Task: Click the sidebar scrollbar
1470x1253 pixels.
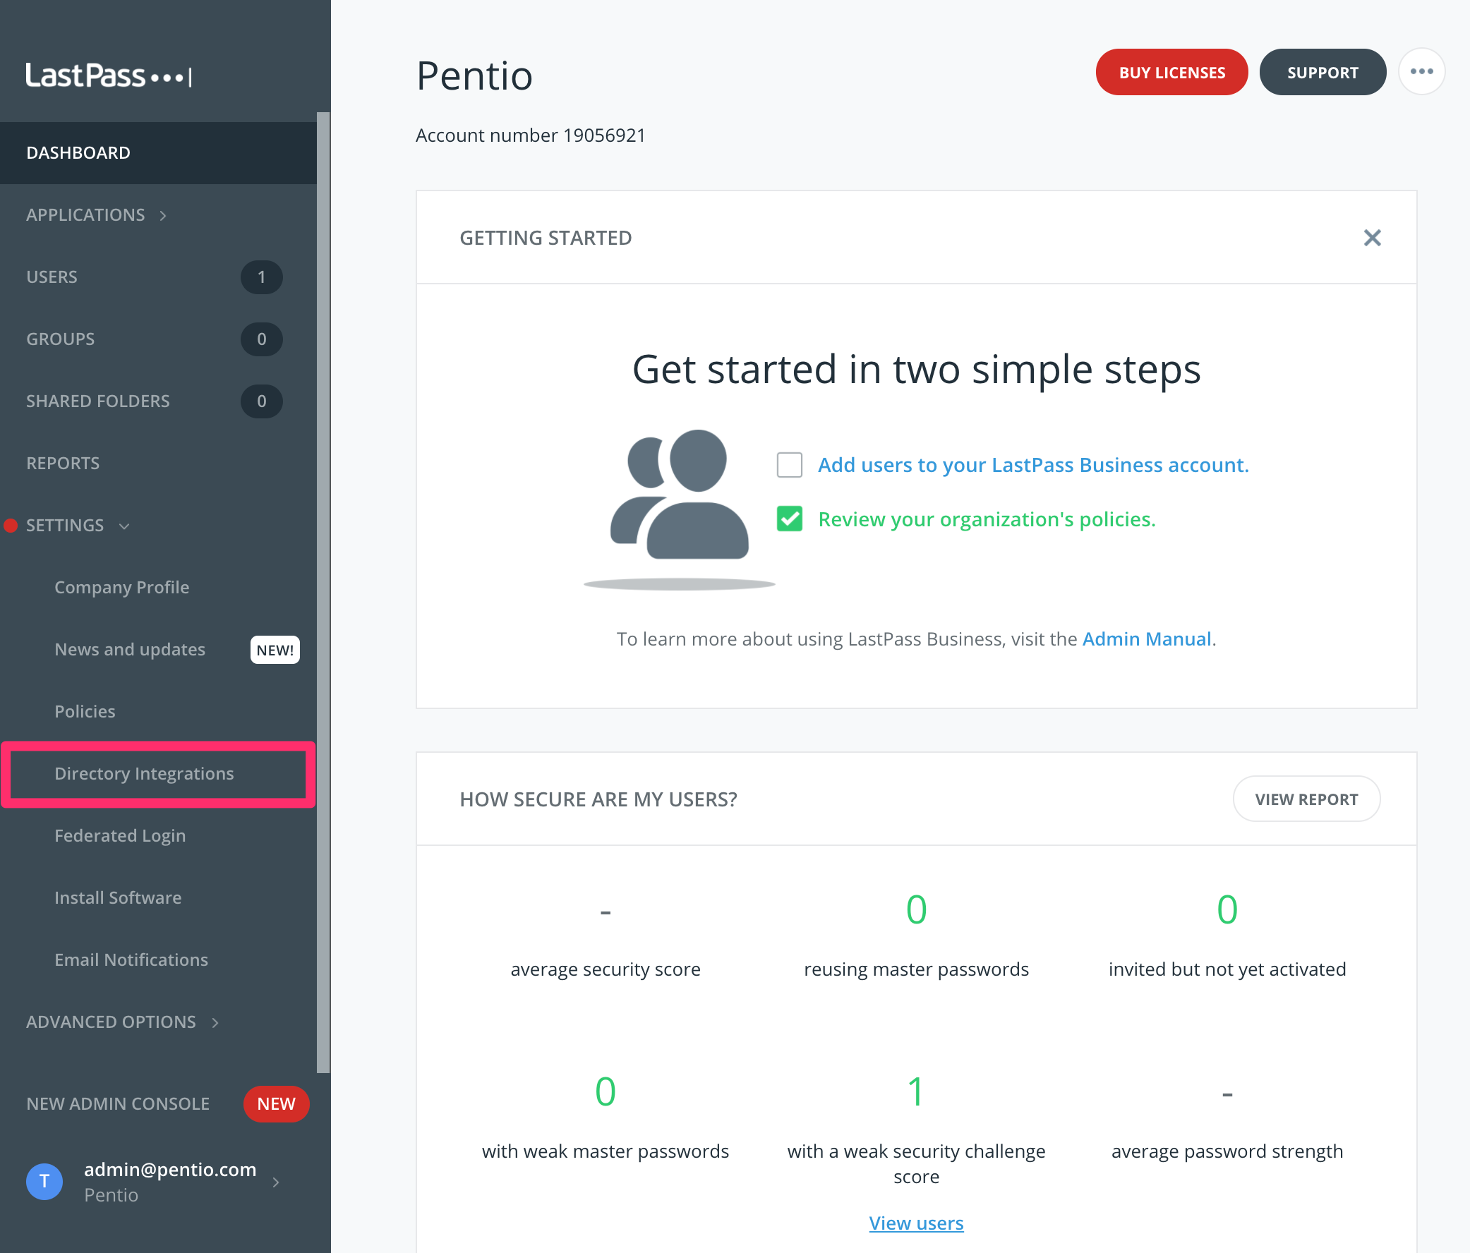Action: click(x=323, y=592)
